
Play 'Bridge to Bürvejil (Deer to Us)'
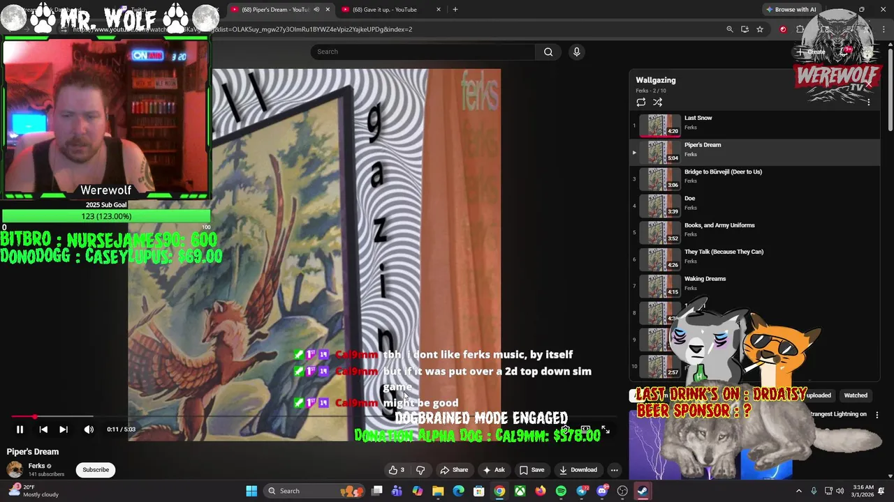click(x=754, y=179)
